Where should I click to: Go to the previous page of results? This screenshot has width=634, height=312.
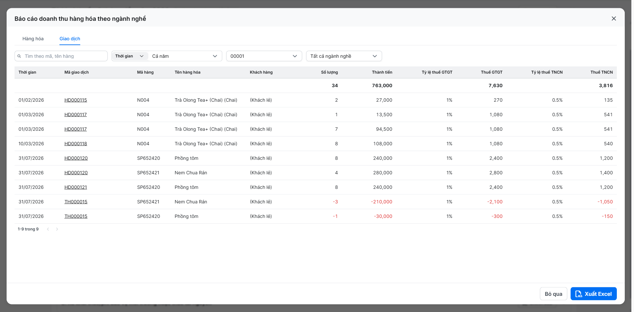(48, 229)
